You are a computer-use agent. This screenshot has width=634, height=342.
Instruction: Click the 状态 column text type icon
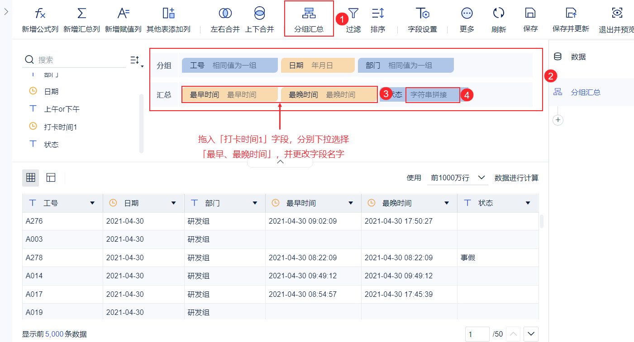(467, 203)
